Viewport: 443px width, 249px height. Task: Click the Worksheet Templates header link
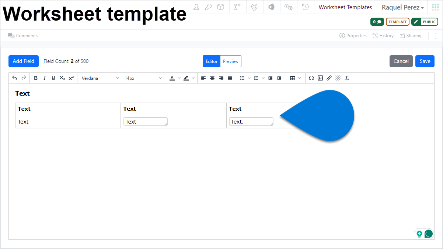[345, 7]
